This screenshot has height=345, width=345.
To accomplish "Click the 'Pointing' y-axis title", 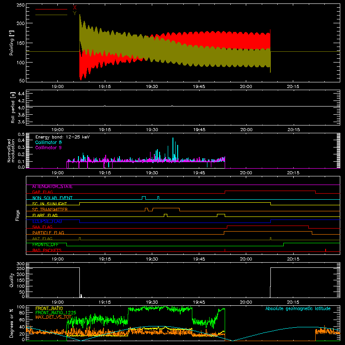I will (12, 43).
